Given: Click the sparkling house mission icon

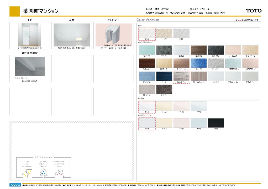Looking at the screenshot, I should click(x=27, y=173).
